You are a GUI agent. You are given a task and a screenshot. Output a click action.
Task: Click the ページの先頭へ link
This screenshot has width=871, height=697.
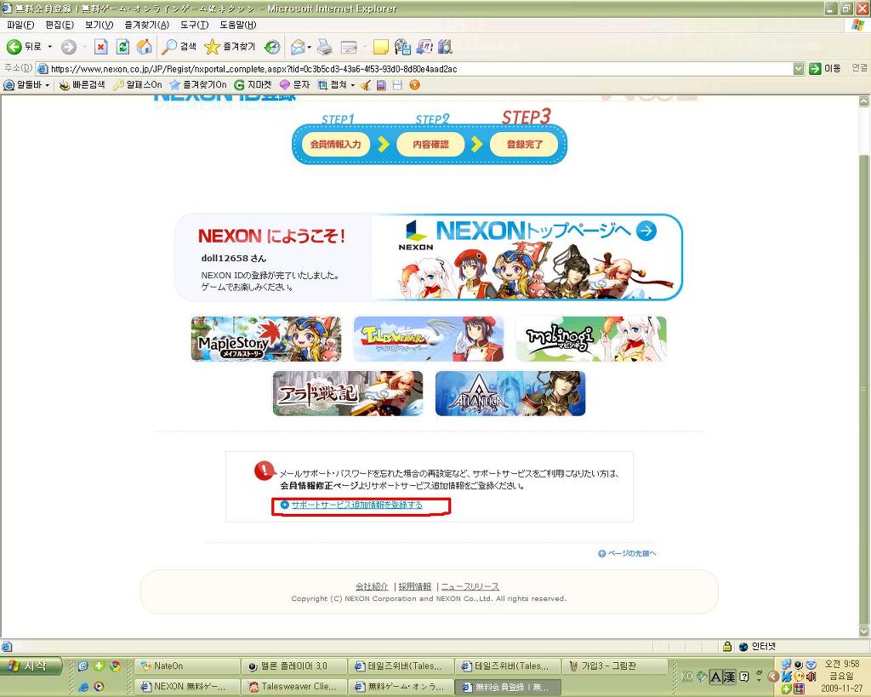click(627, 553)
